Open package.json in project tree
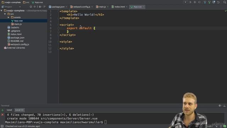The height and width of the screenshot is (128, 227). coord(16,38)
